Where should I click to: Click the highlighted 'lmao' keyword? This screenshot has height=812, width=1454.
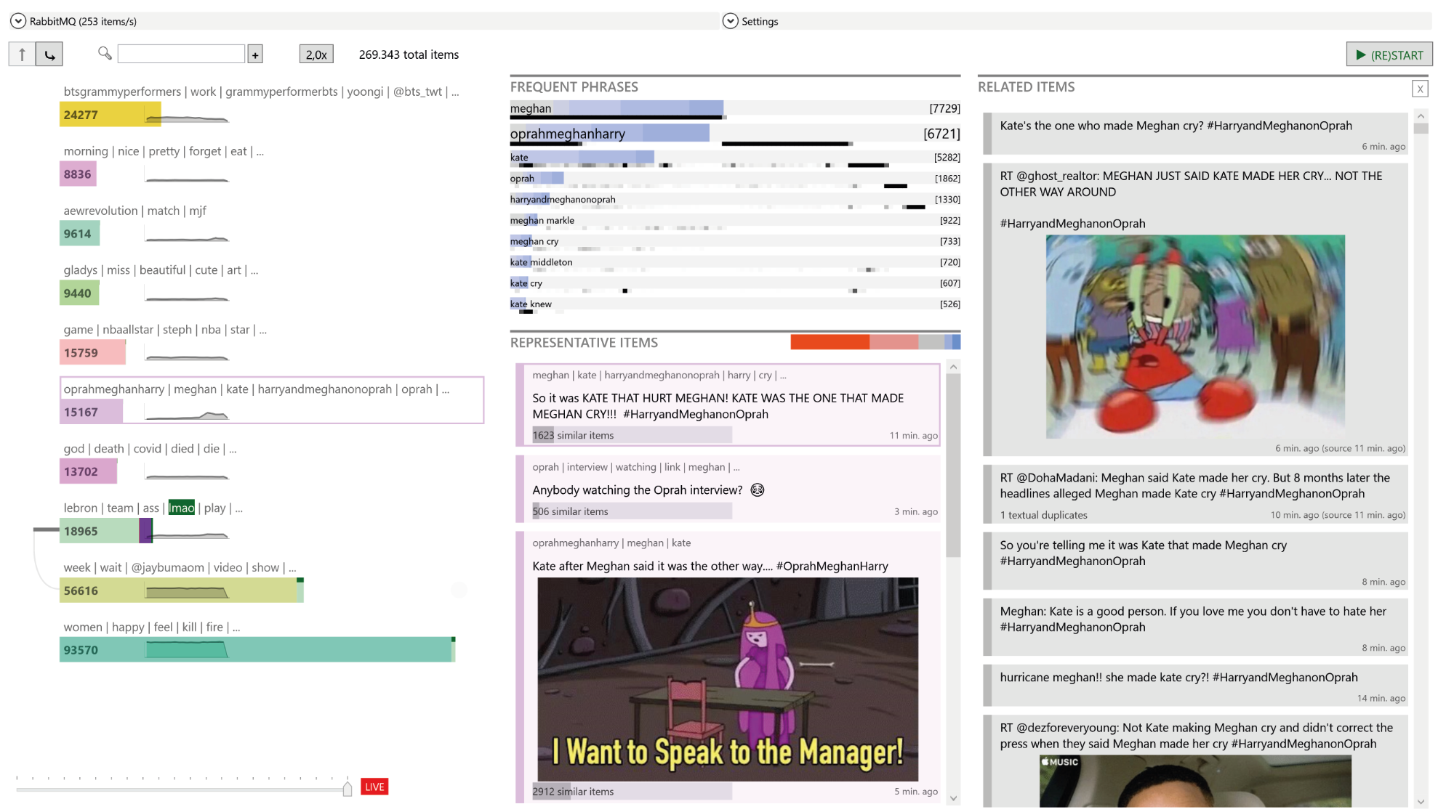(x=182, y=508)
